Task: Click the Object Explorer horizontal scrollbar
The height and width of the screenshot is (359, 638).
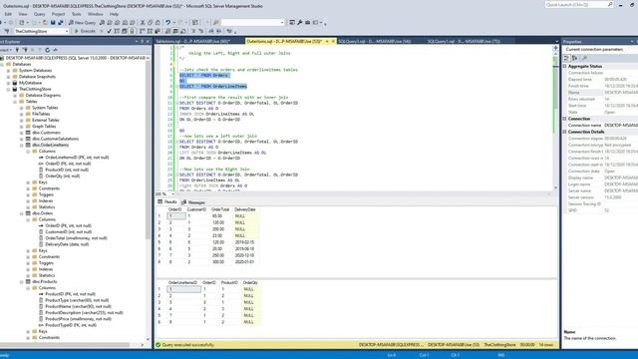Action: point(70,345)
